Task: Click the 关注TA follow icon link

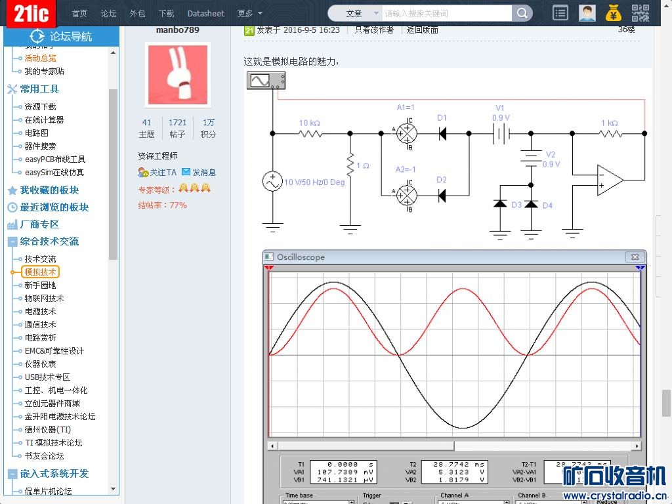Action: point(157,172)
